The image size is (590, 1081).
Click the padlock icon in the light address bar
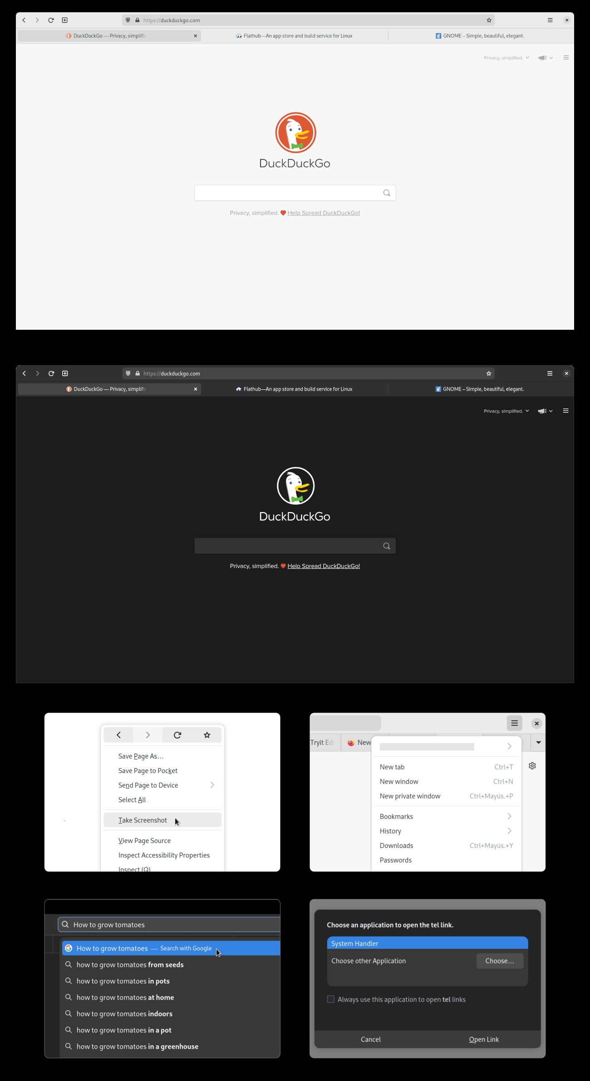point(138,20)
